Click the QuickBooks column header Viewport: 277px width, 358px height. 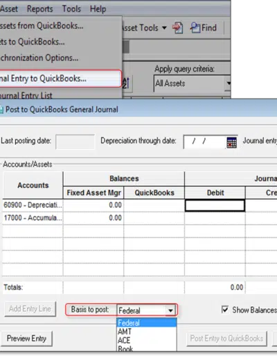(154, 193)
